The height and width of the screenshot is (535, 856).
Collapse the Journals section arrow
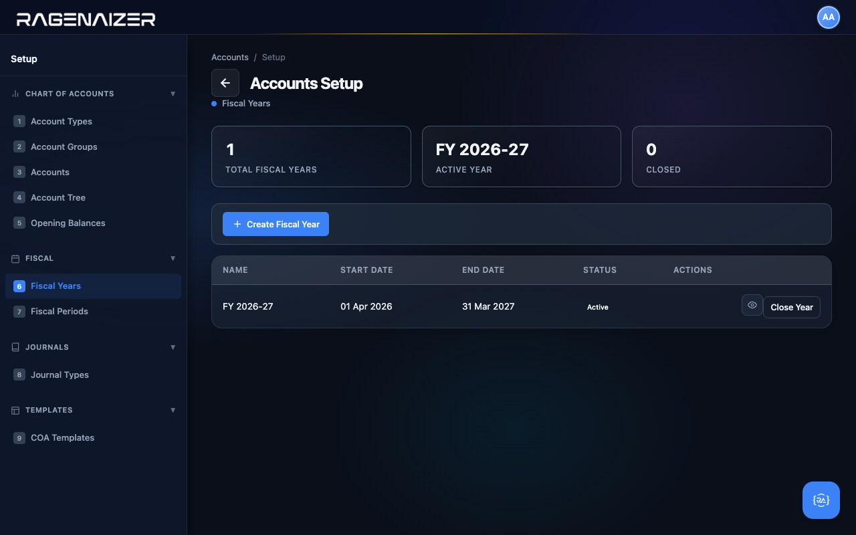[173, 347]
